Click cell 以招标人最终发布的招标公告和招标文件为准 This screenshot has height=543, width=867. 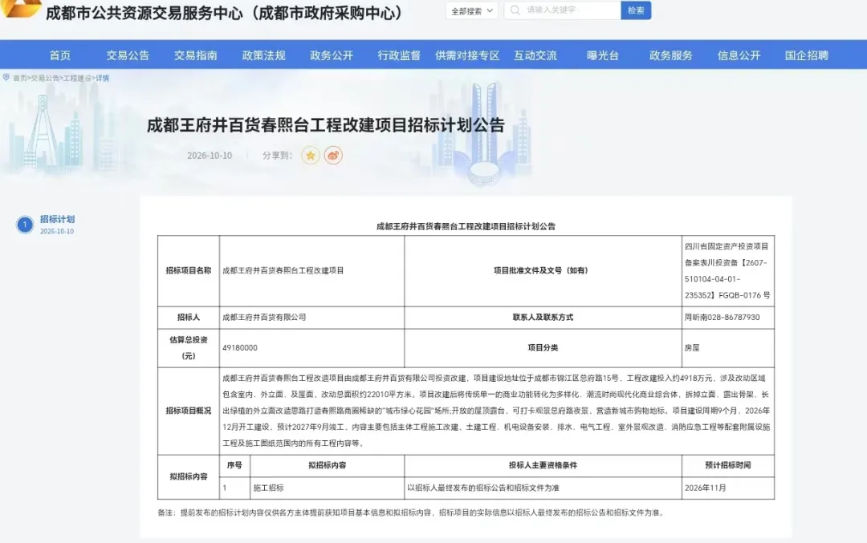[x=543, y=488]
